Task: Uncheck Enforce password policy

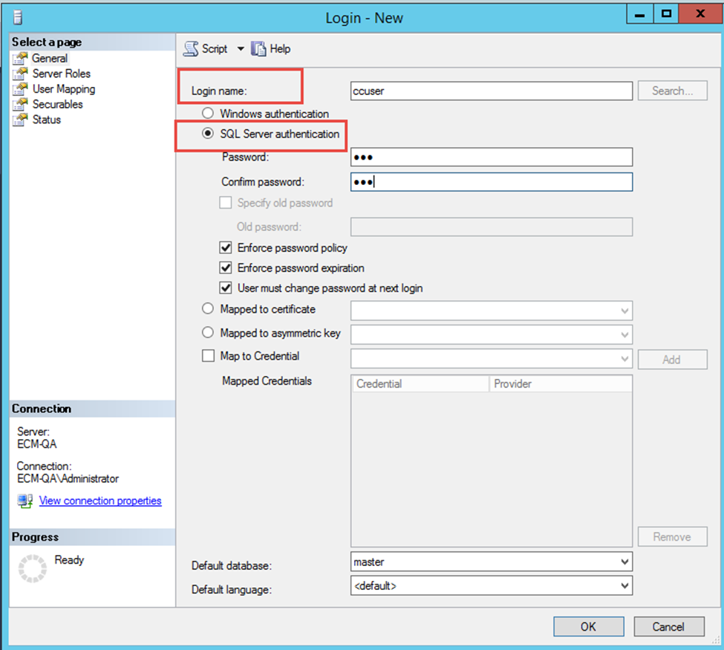Action: point(226,248)
